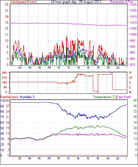Select the Rainfall (mm) legend label
This screenshot has height=167, width=138.
pos(9,97)
